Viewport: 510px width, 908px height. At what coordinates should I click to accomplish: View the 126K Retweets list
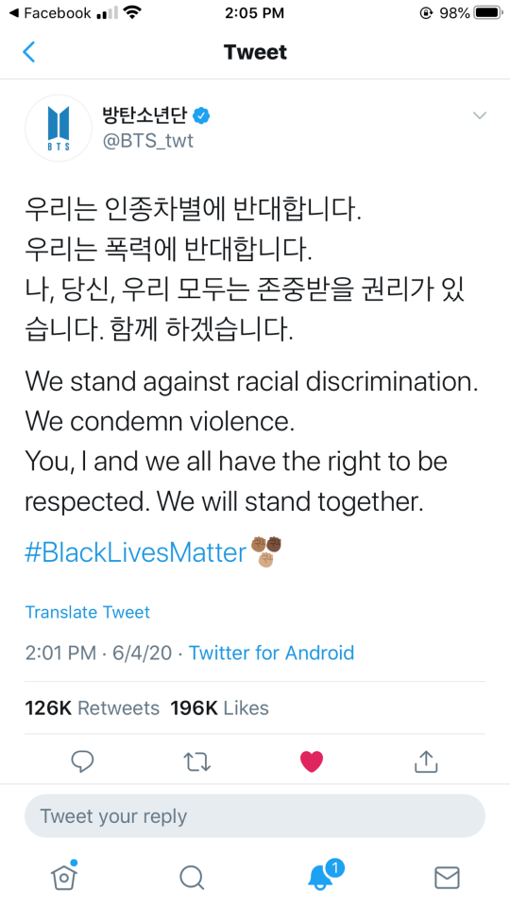(x=92, y=707)
